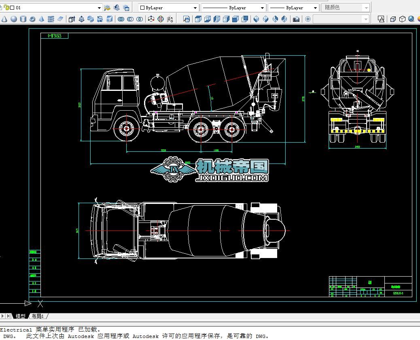420x340 pixels.
Task: Select the Cylinder solid tool
Action: tap(23, 19)
